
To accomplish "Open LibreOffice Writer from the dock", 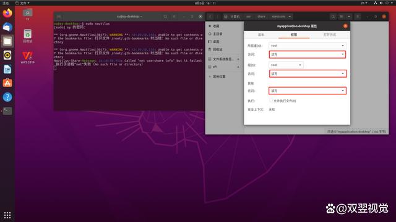I will [7, 69].
